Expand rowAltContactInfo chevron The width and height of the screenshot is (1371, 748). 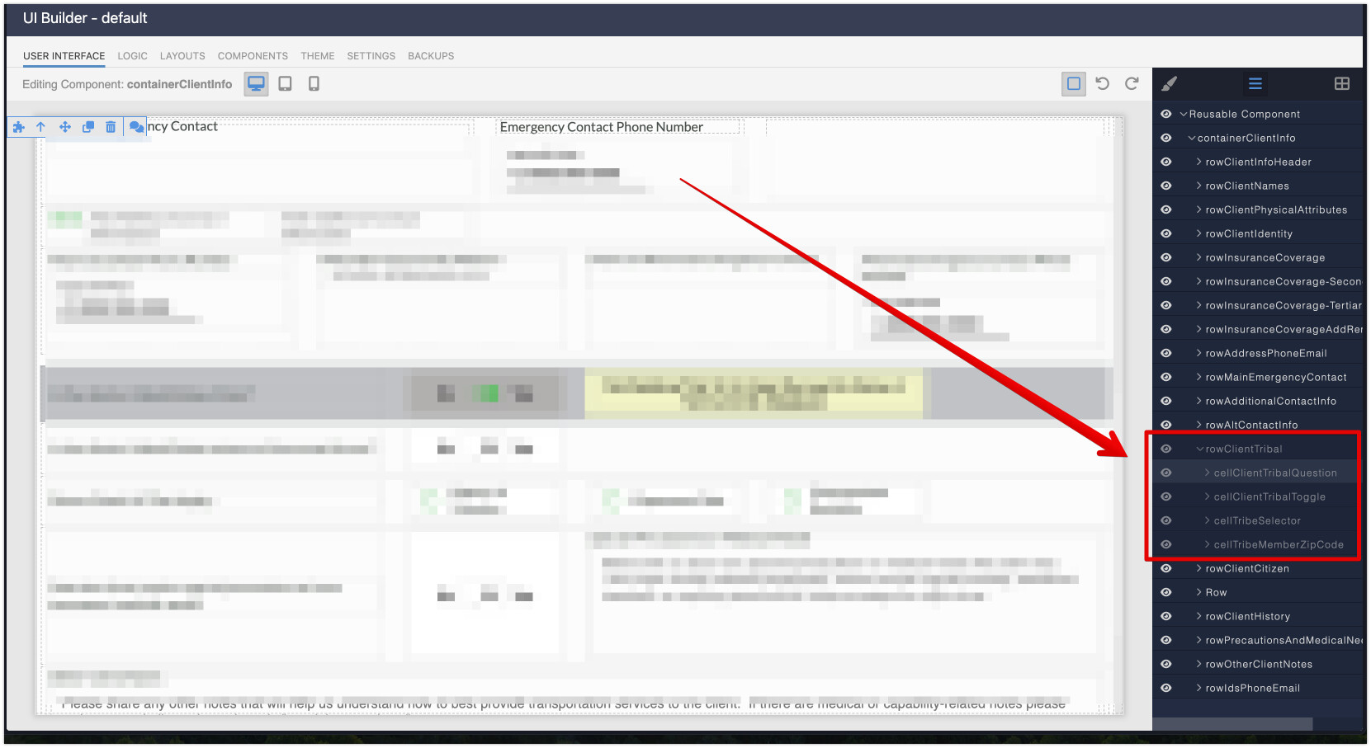point(1199,425)
